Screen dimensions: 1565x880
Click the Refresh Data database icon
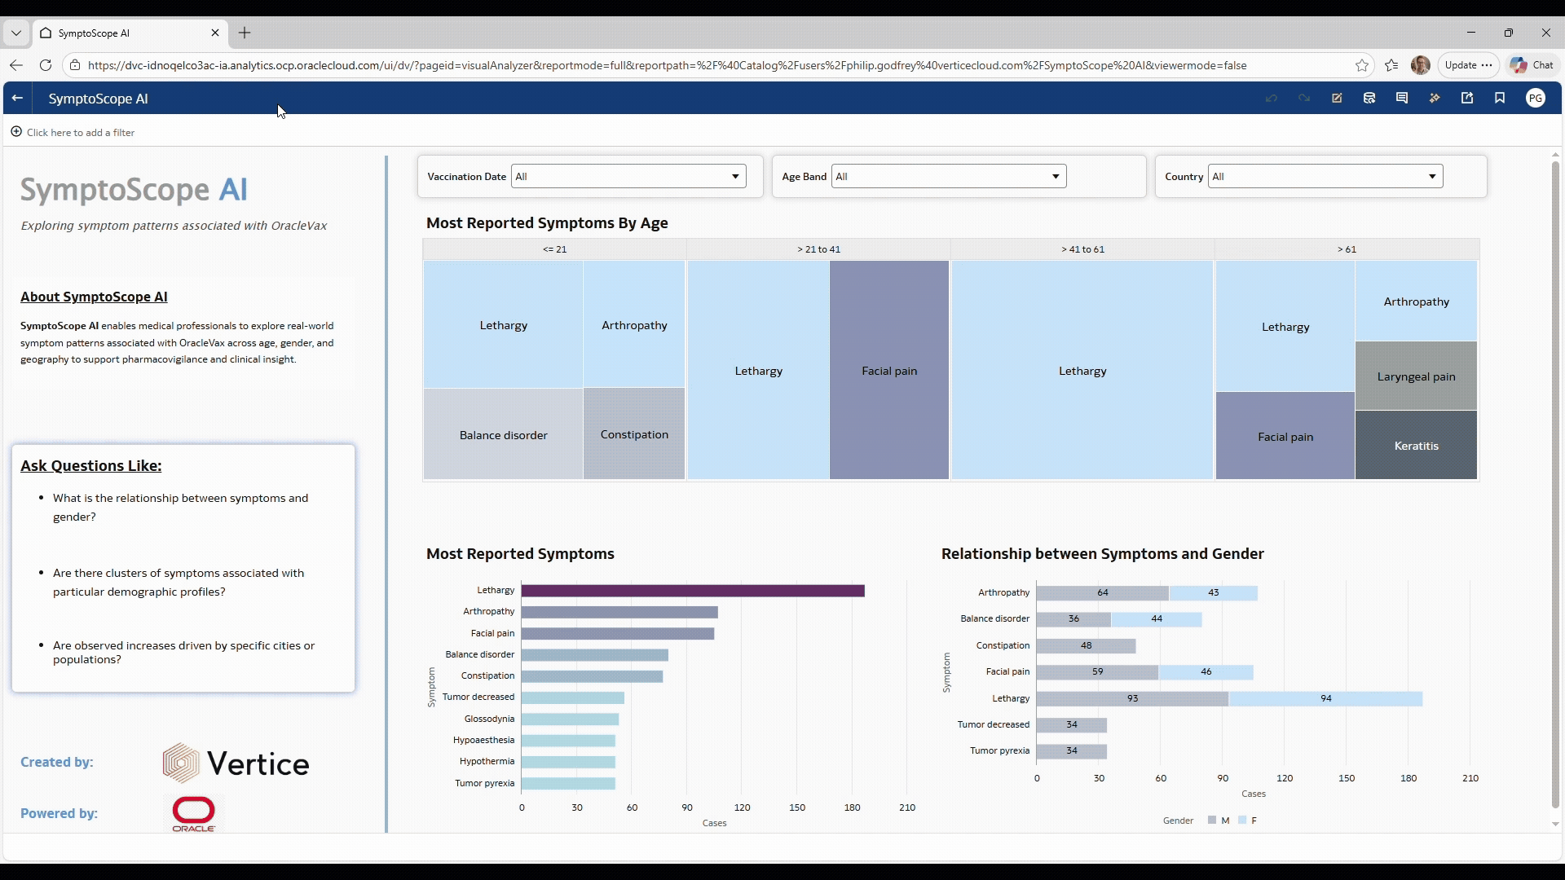point(1369,99)
